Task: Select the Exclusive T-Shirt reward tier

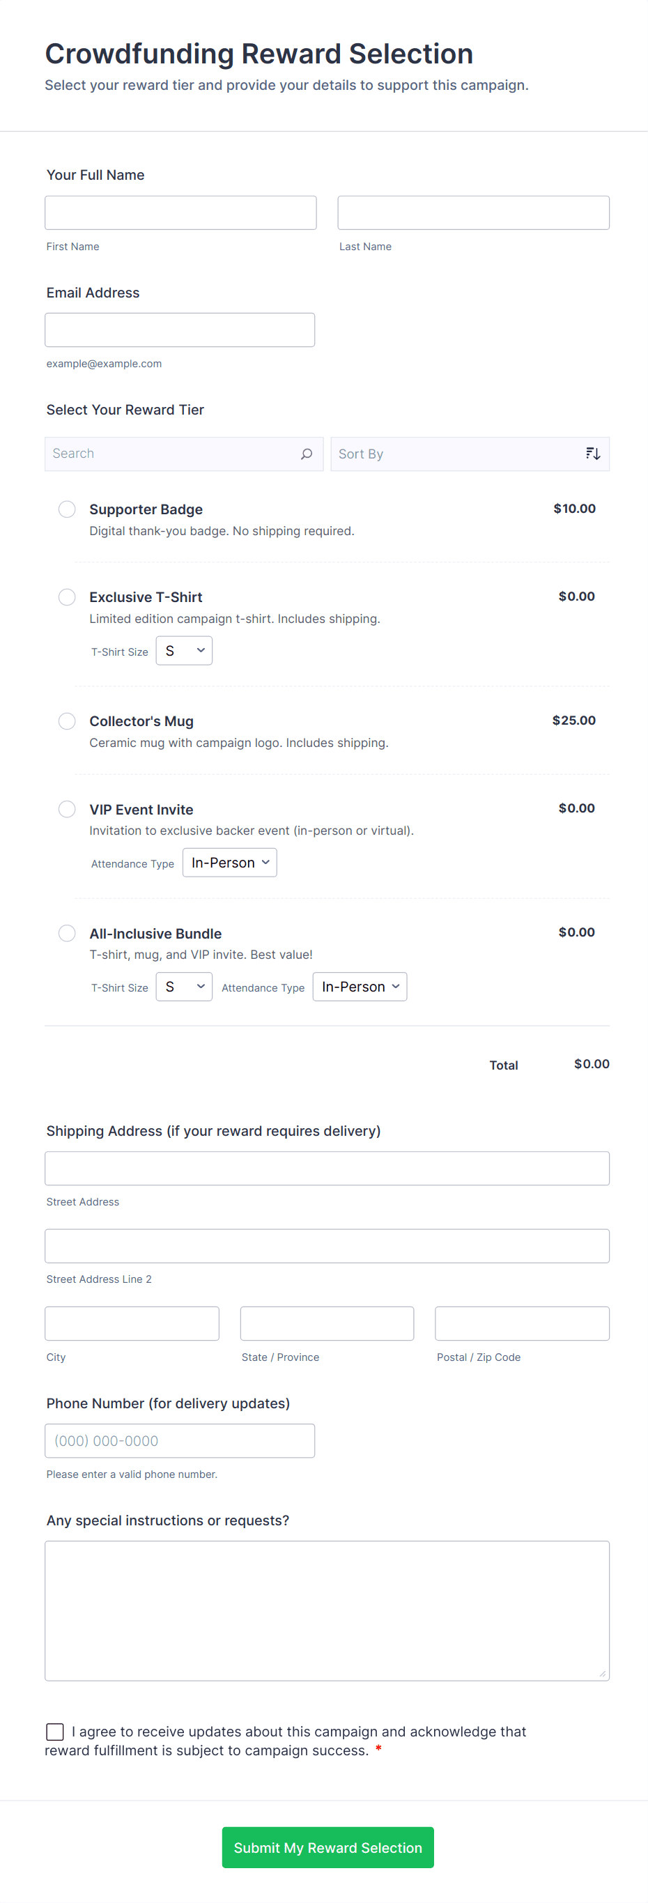Action: 66,597
